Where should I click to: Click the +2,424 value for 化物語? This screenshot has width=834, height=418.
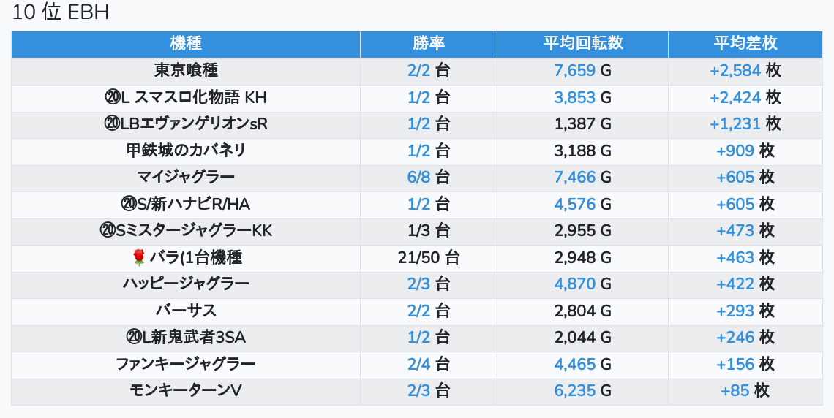[x=735, y=97]
